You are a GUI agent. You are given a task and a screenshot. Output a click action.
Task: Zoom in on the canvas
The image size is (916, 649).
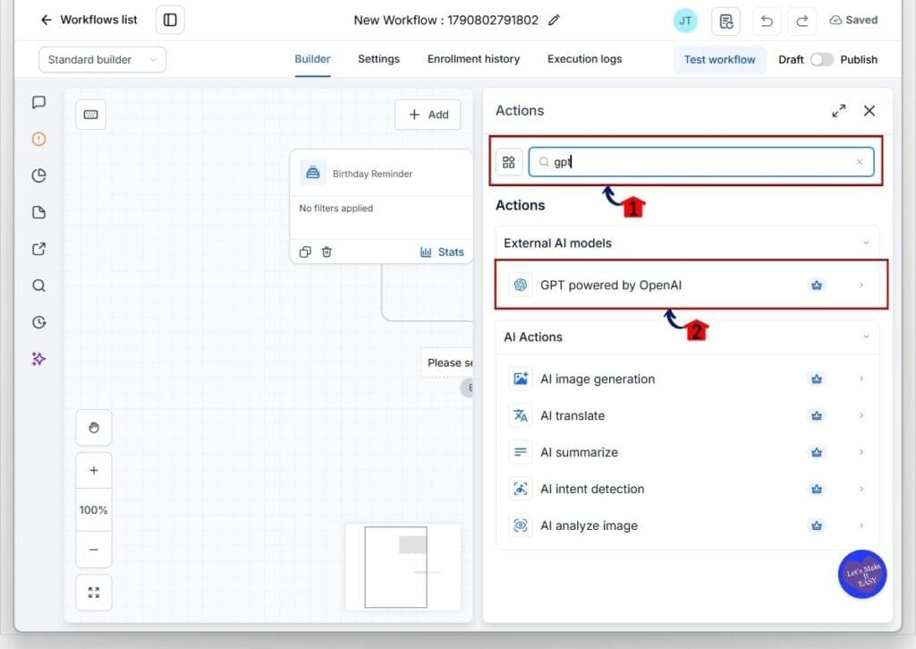point(93,471)
